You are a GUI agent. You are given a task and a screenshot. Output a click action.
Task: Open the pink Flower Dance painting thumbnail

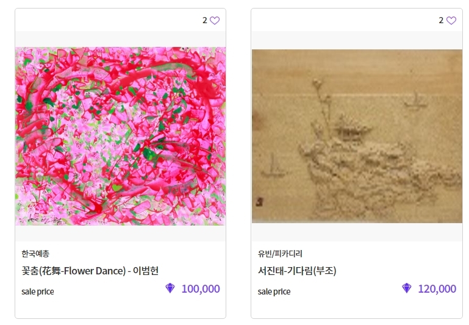click(121, 136)
